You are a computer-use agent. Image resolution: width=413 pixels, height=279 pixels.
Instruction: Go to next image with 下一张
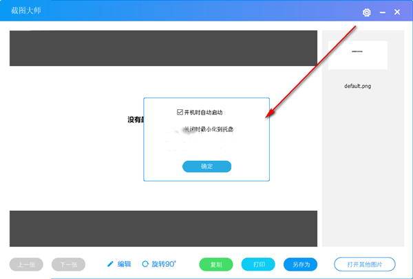tap(69, 265)
